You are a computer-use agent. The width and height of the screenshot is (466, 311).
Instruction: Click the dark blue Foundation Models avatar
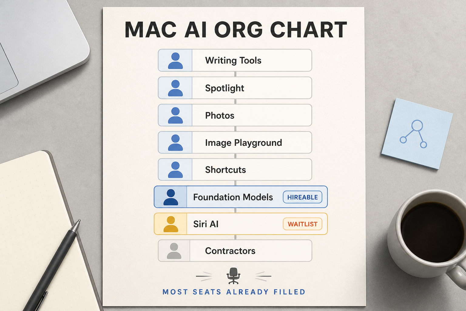pyautogui.click(x=171, y=197)
